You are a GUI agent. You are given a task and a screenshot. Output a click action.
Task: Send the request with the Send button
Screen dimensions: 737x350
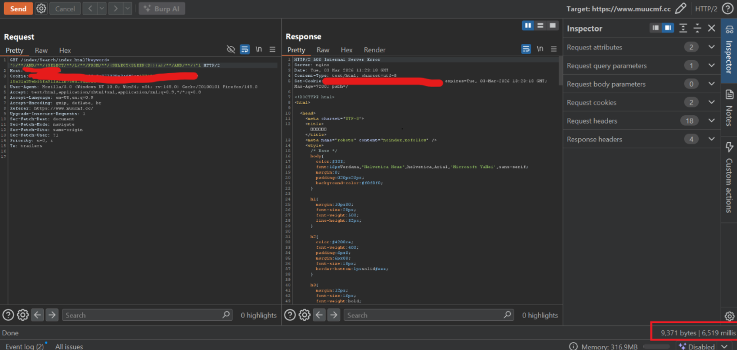point(18,8)
